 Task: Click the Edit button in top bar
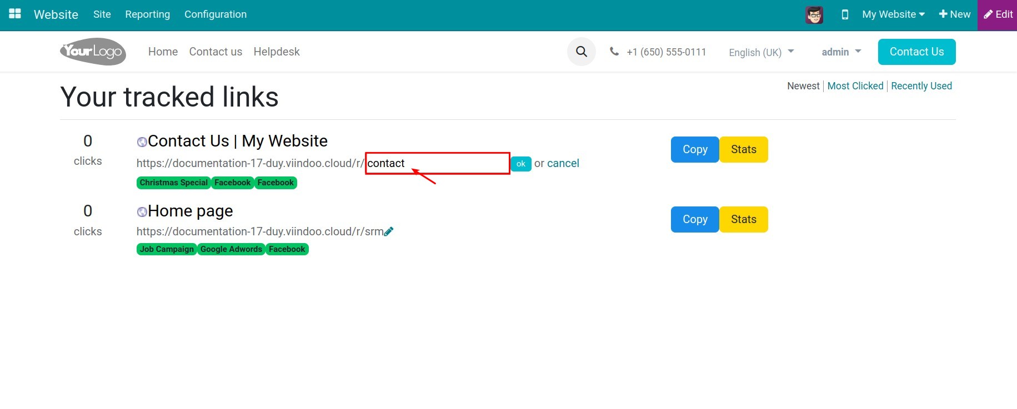998,15
